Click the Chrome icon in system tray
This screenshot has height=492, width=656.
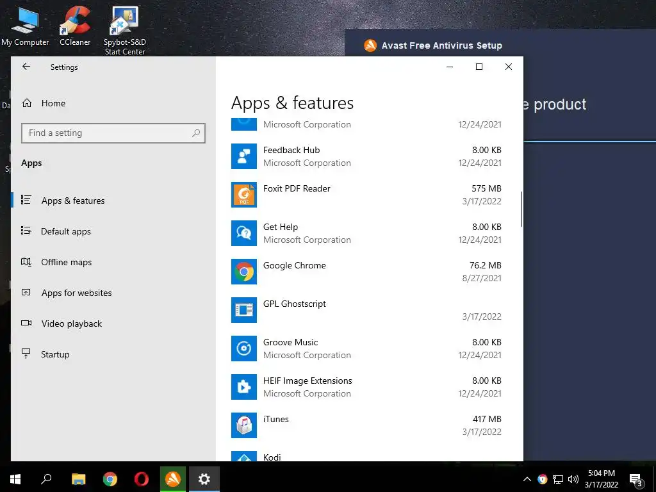(542, 479)
